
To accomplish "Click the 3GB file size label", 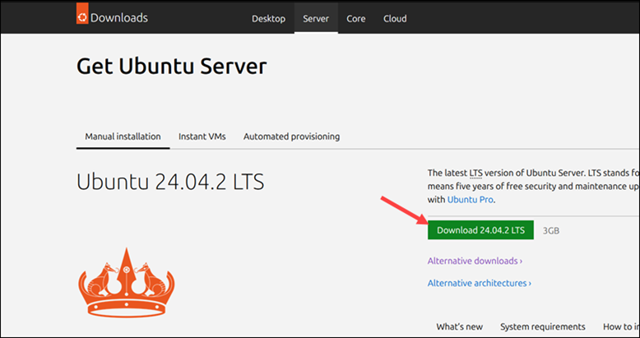I will pyautogui.click(x=551, y=230).
